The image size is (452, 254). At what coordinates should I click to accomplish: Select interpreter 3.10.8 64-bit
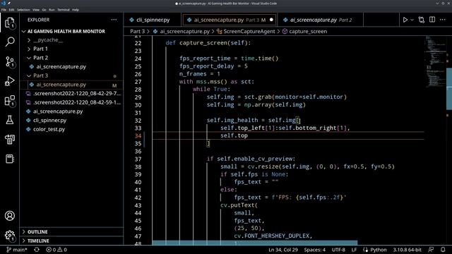(408, 250)
